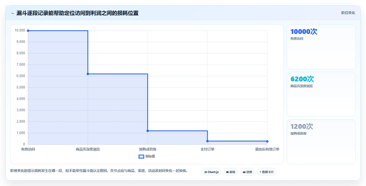
Task: Click the 表格 tag pill
Action: [231, 172]
